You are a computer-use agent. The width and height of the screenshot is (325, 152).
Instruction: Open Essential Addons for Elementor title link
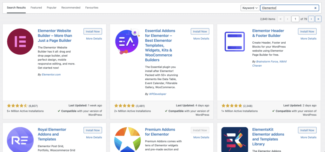160,46
